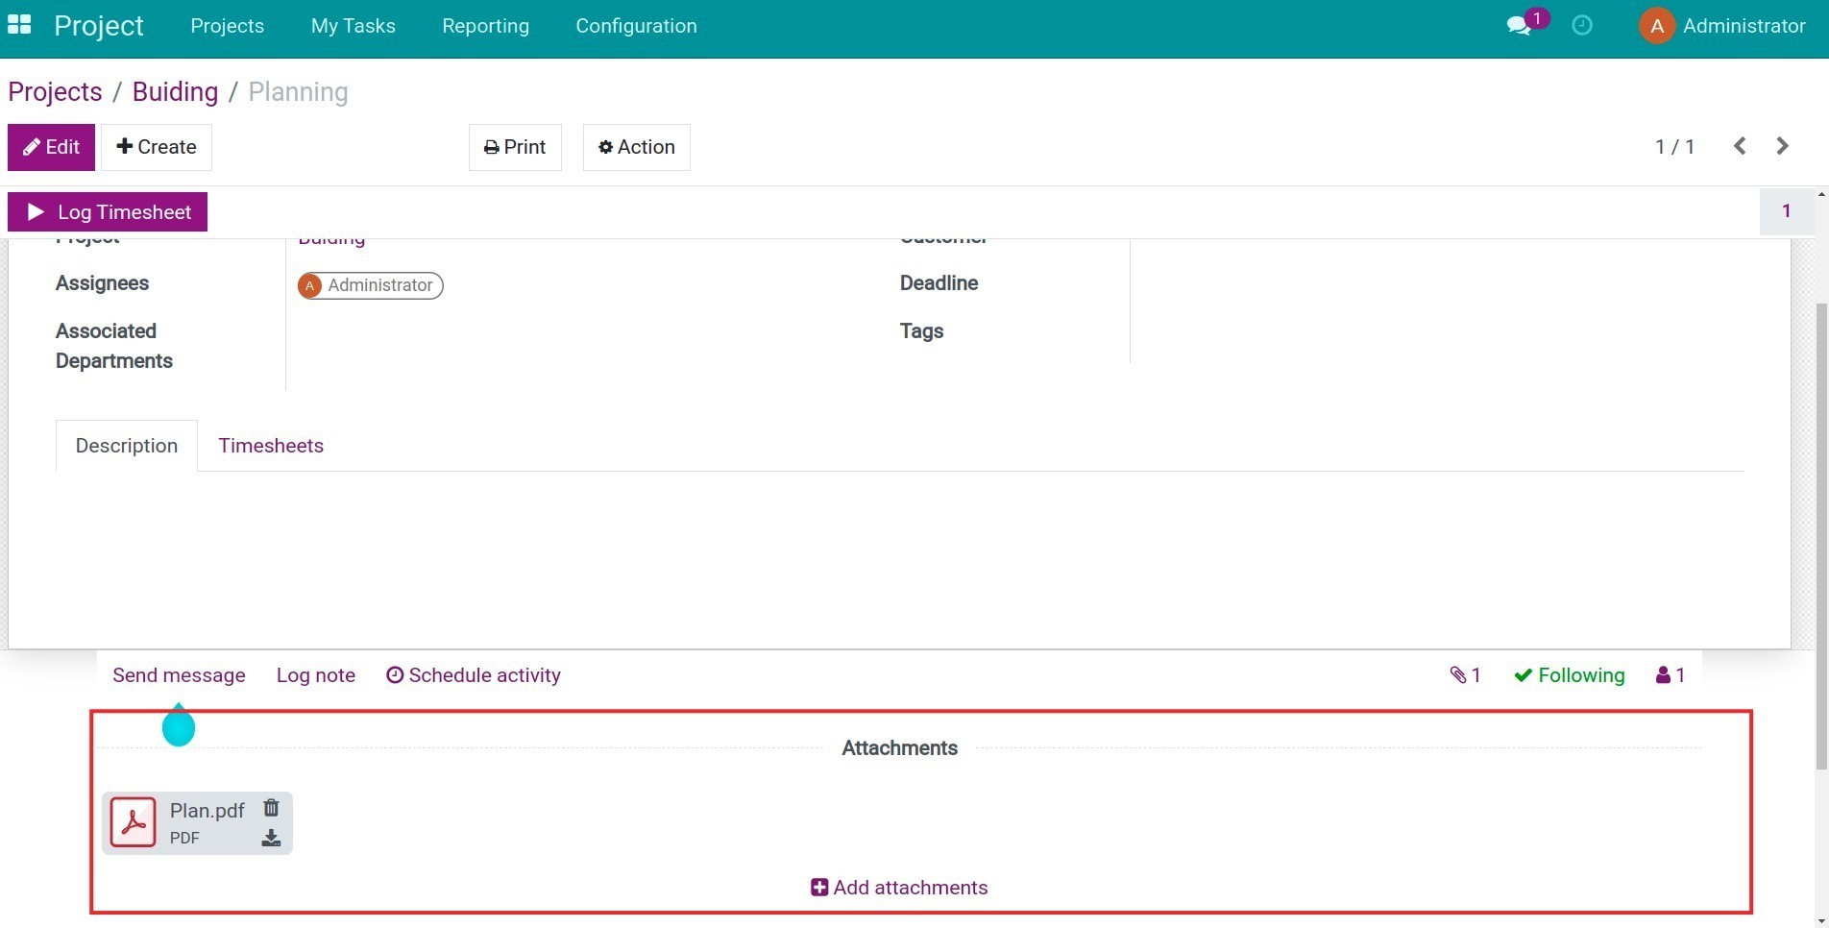Click the Edit button

pyautogui.click(x=51, y=147)
